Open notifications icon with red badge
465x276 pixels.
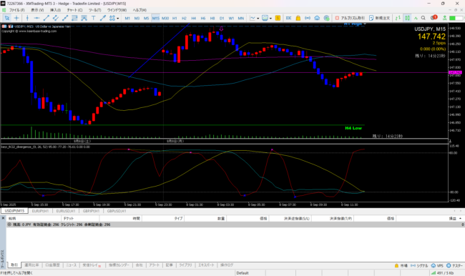(x=434, y=18)
